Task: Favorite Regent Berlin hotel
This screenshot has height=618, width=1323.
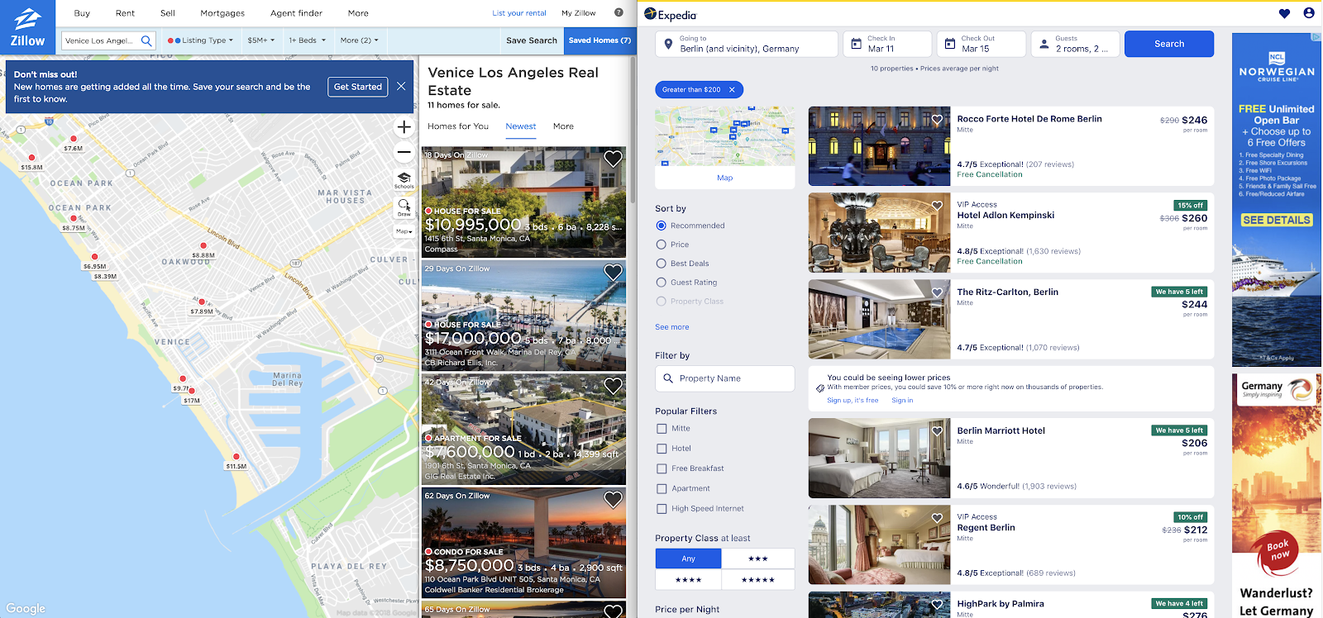Action: pos(937,518)
